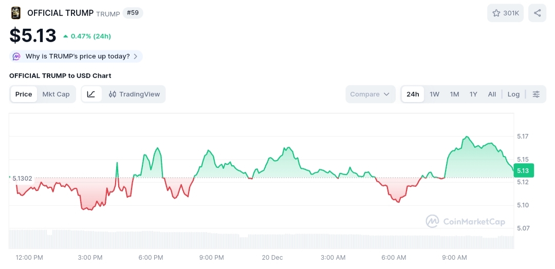Select the 1W time range
The height and width of the screenshot is (269, 555).
coord(434,94)
